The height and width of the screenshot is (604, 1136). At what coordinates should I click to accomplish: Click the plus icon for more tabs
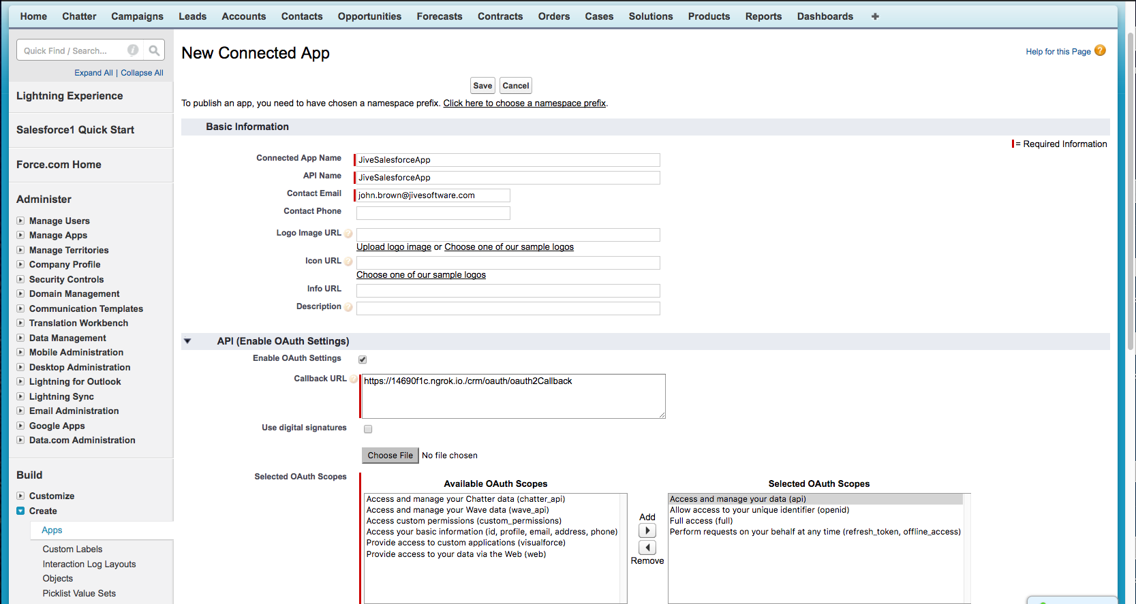[x=875, y=16]
